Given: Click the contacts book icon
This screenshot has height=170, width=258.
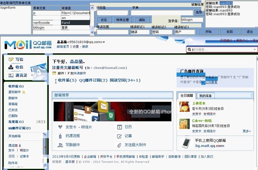Looking at the screenshot, I should [11, 75].
